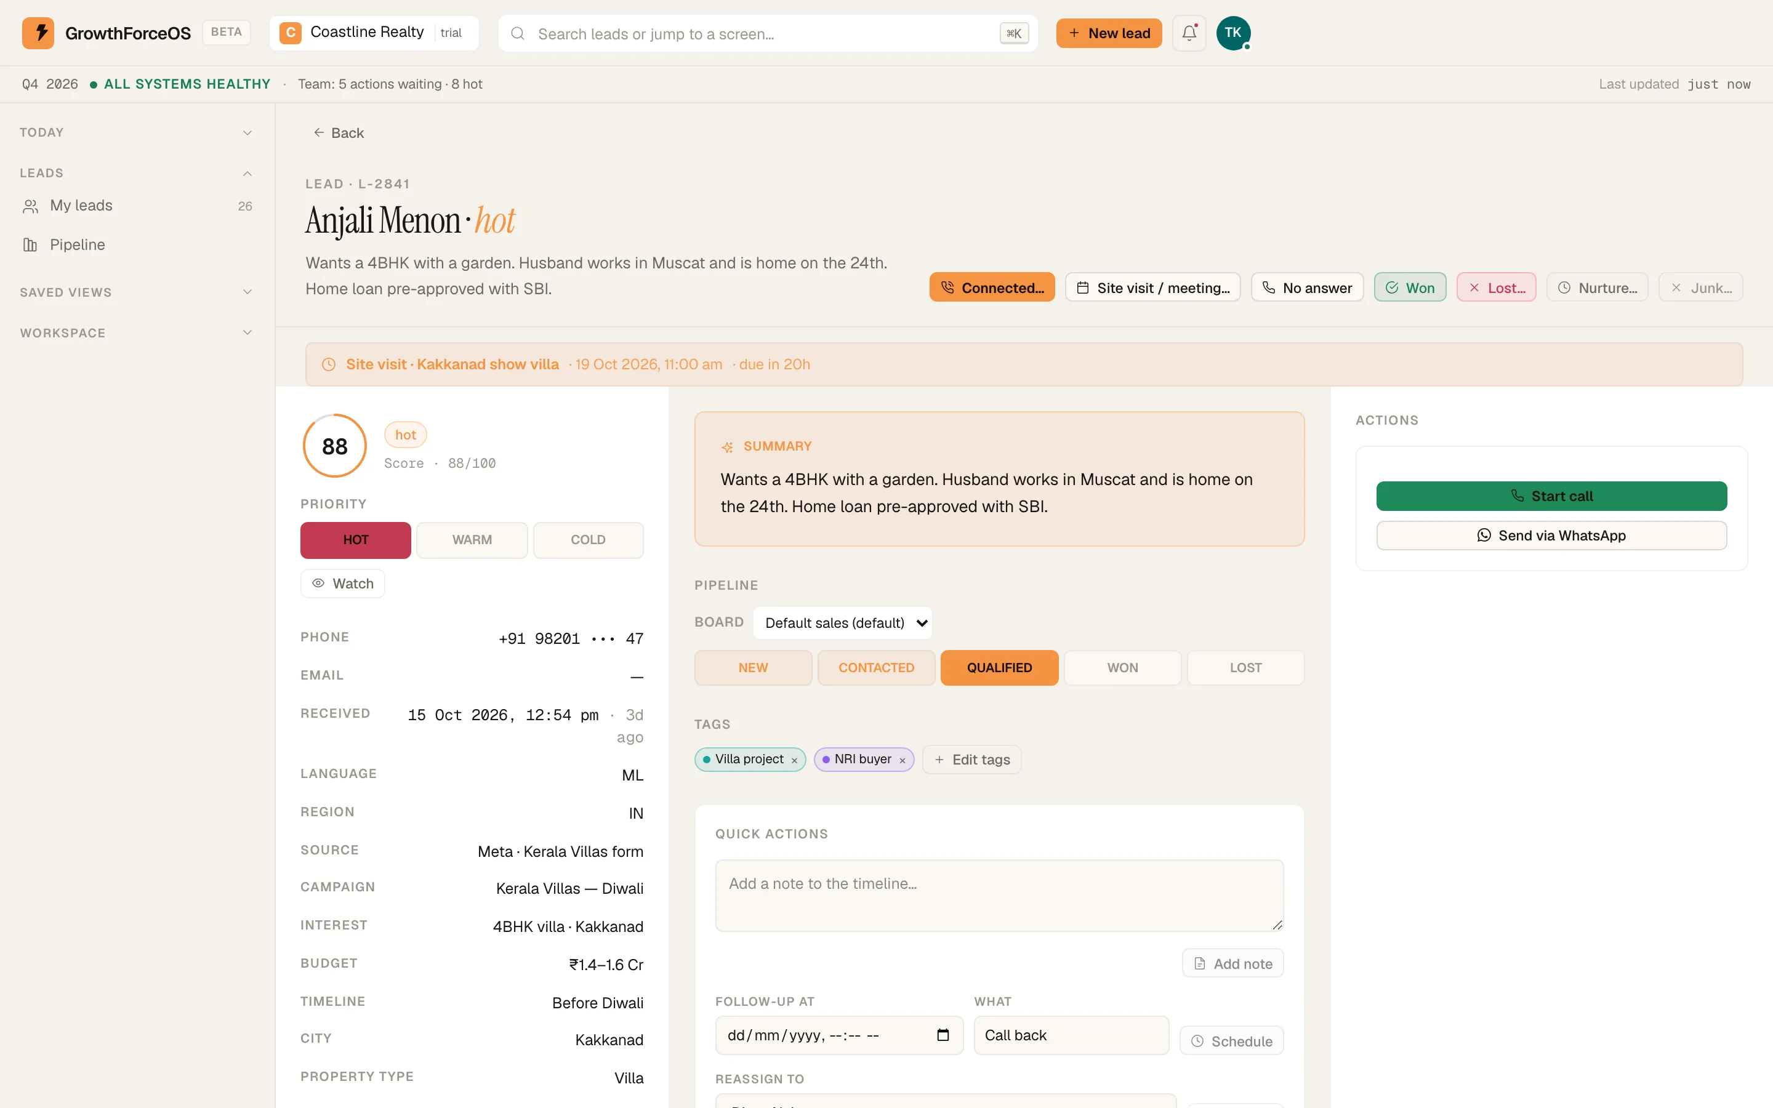Mark outcome No answer
The image size is (1773, 1108).
[1307, 287]
